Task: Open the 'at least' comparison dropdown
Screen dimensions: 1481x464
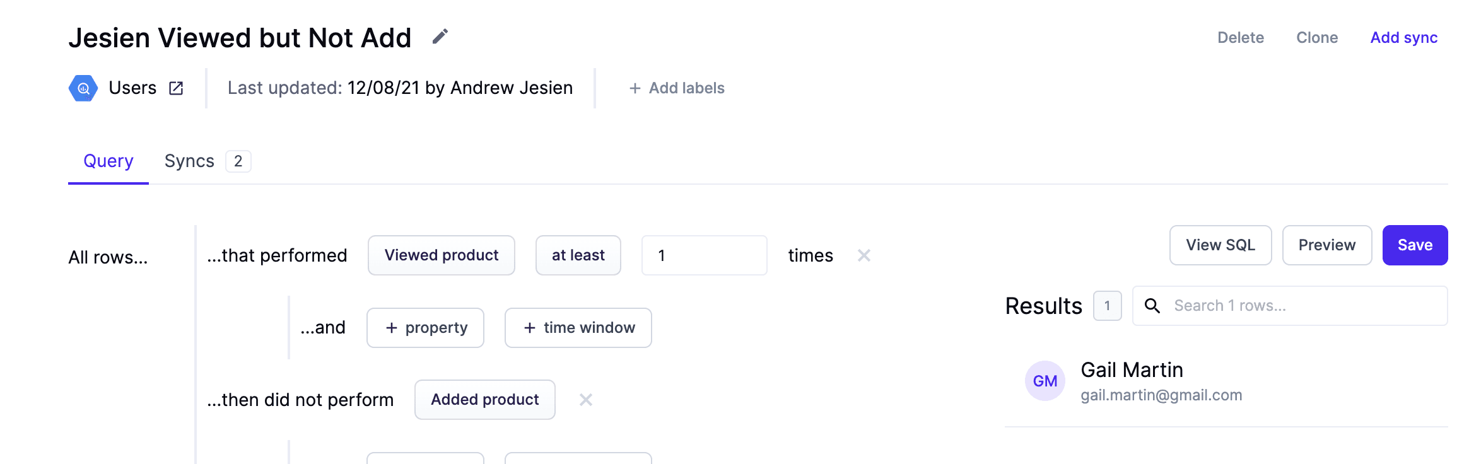Action: 578,255
